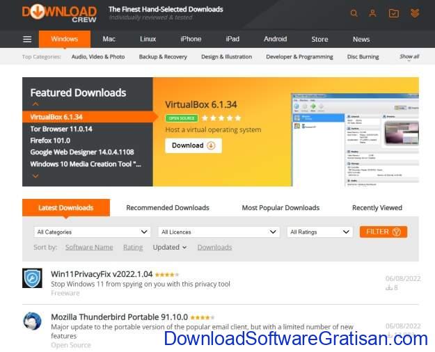Click the Download Crew logo
The width and height of the screenshot is (435, 352).
tap(59, 13)
